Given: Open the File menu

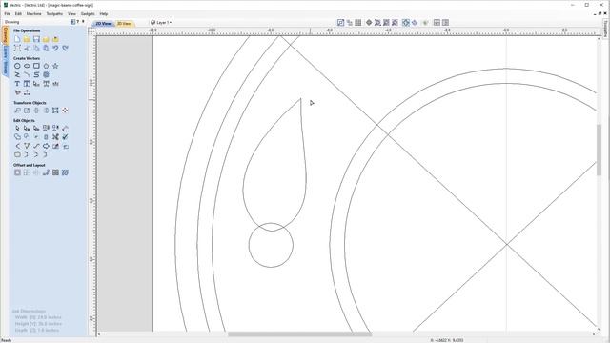Looking at the screenshot, I should [8, 13].
